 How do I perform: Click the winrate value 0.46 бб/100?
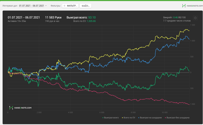(179, 17)
